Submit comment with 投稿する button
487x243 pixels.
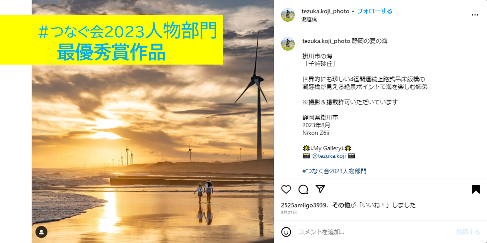point(468,232)
